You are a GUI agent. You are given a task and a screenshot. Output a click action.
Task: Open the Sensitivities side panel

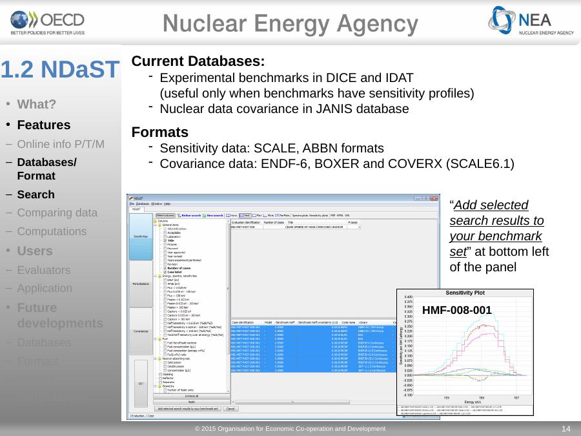pyautogui.click(x=139, y=237)
